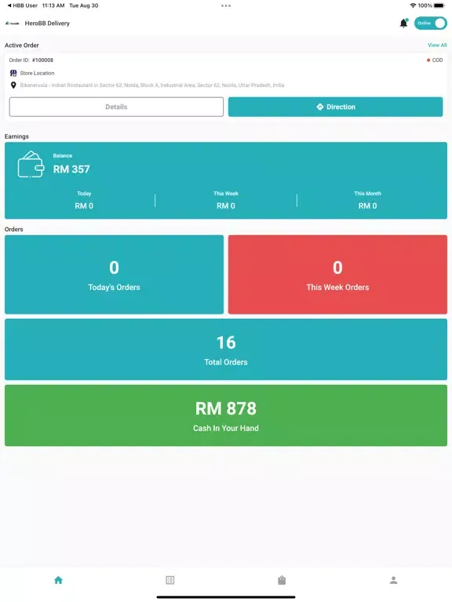
Task: Open the Total Orders card
Action: (x=226, y=350)
